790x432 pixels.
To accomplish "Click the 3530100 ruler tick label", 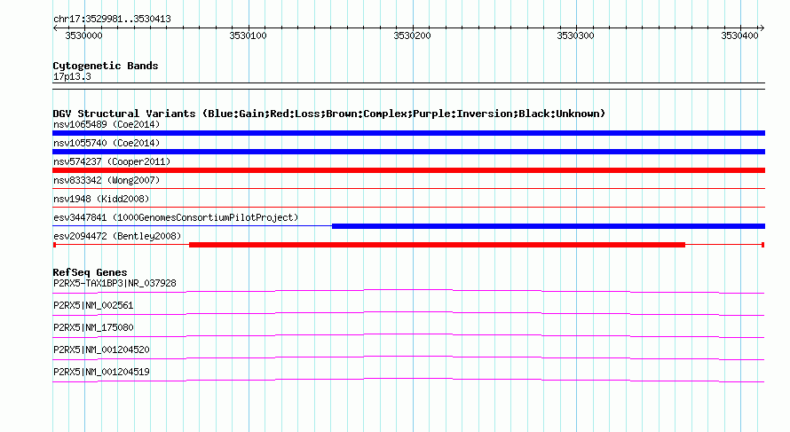I will click(248, 35).
